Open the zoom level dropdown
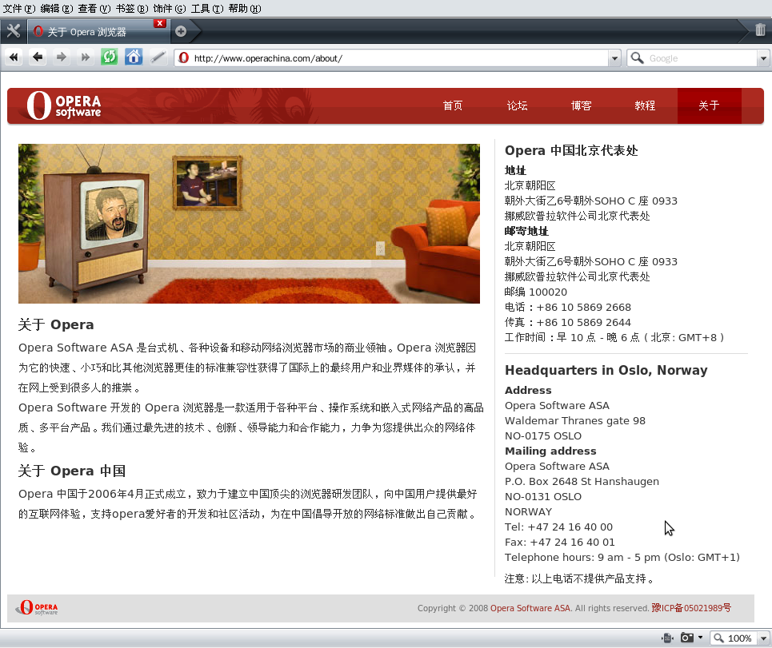Screen dimensions: 772x648 coord(763,638)
